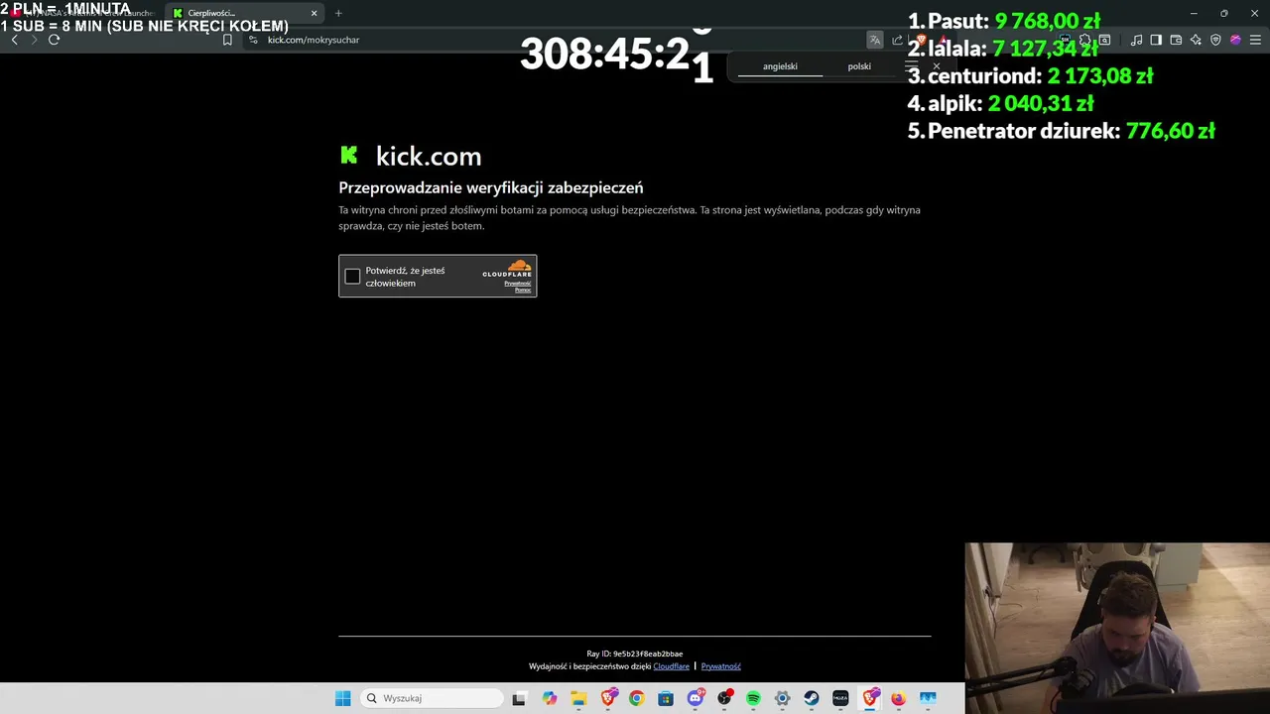Click the browser back arrow

coord(14,40)
